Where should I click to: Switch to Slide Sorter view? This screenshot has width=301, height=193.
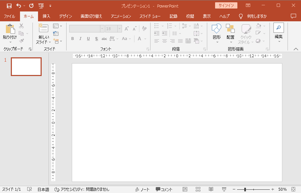[198, 189]
